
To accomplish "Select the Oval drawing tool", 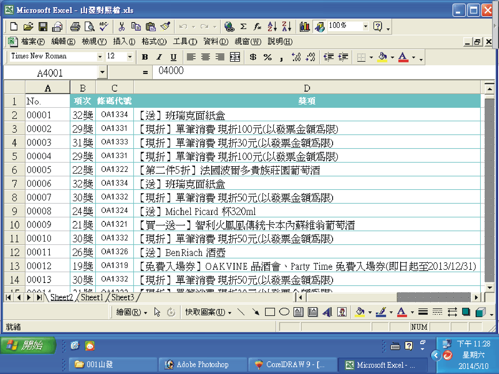I will pos(284,312).
